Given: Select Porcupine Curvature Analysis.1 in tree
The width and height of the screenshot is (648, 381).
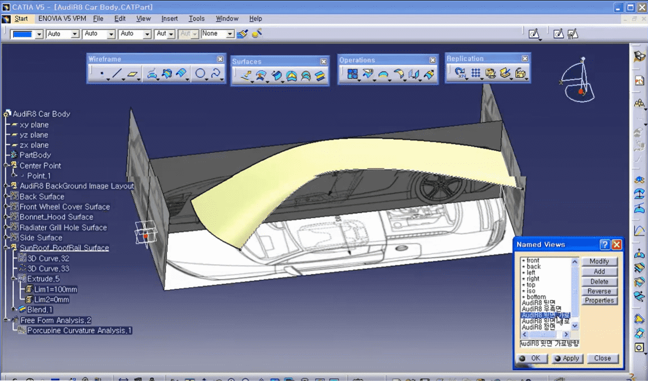Looking at the screenshot, I should point(79,331).
